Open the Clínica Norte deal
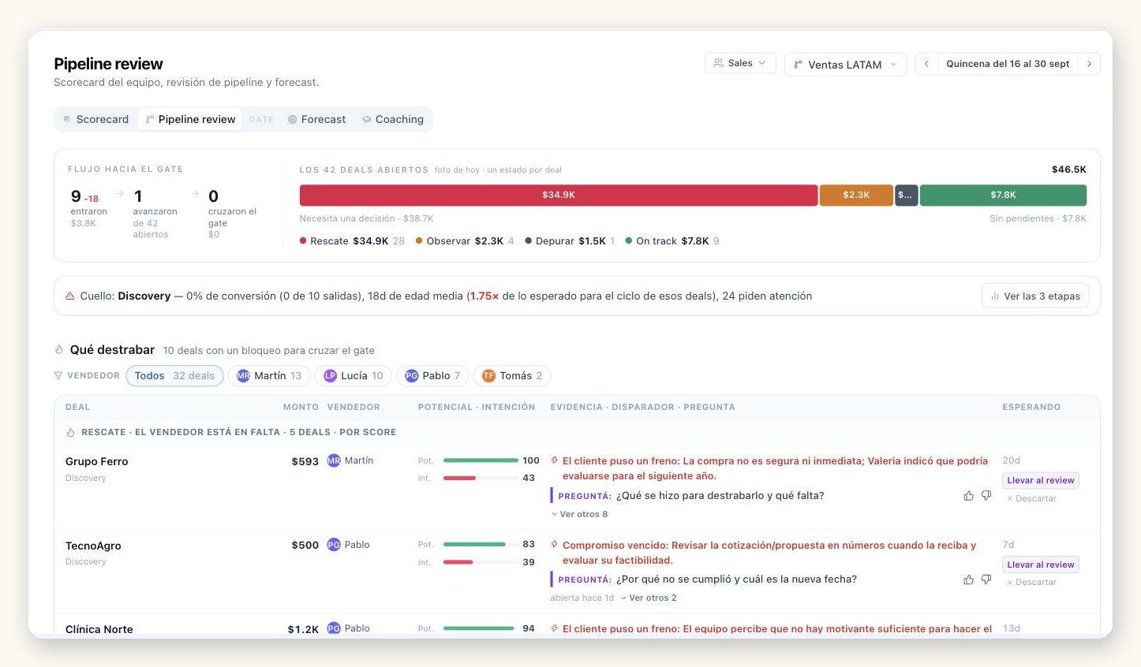The width and height of the screenshot is (1141, 667). click(x=99, y=629)
